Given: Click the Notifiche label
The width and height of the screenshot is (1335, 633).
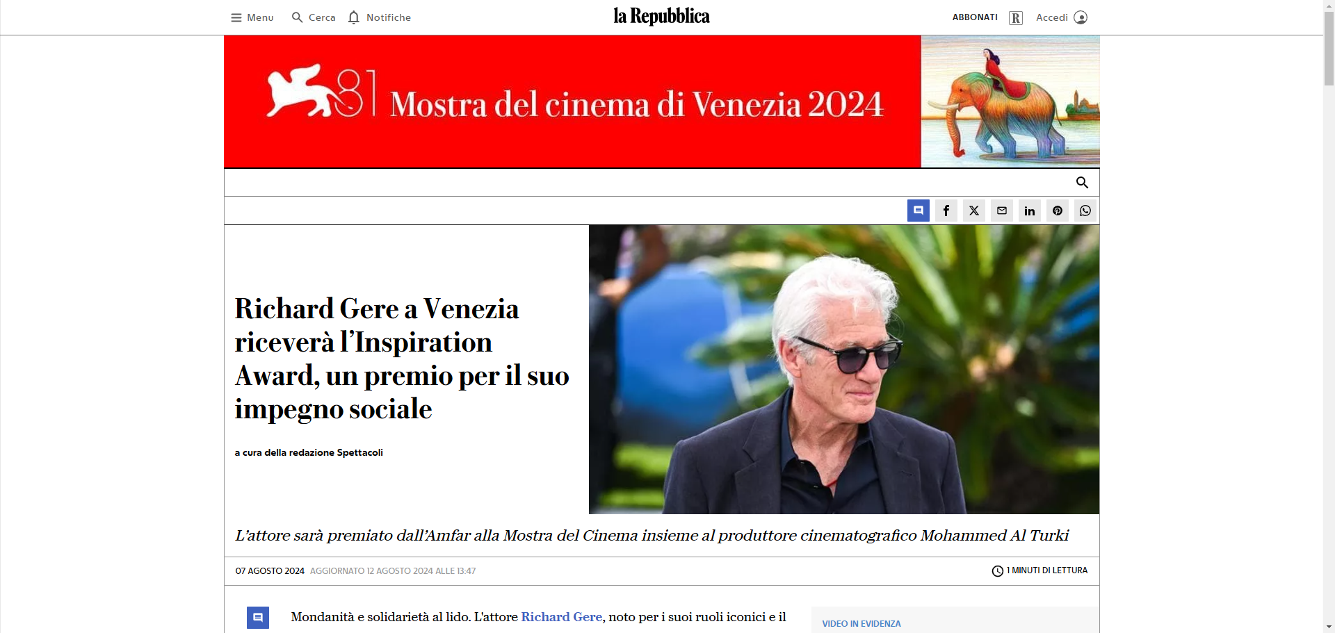Looking at the screenshot, I should coord(389,17).
